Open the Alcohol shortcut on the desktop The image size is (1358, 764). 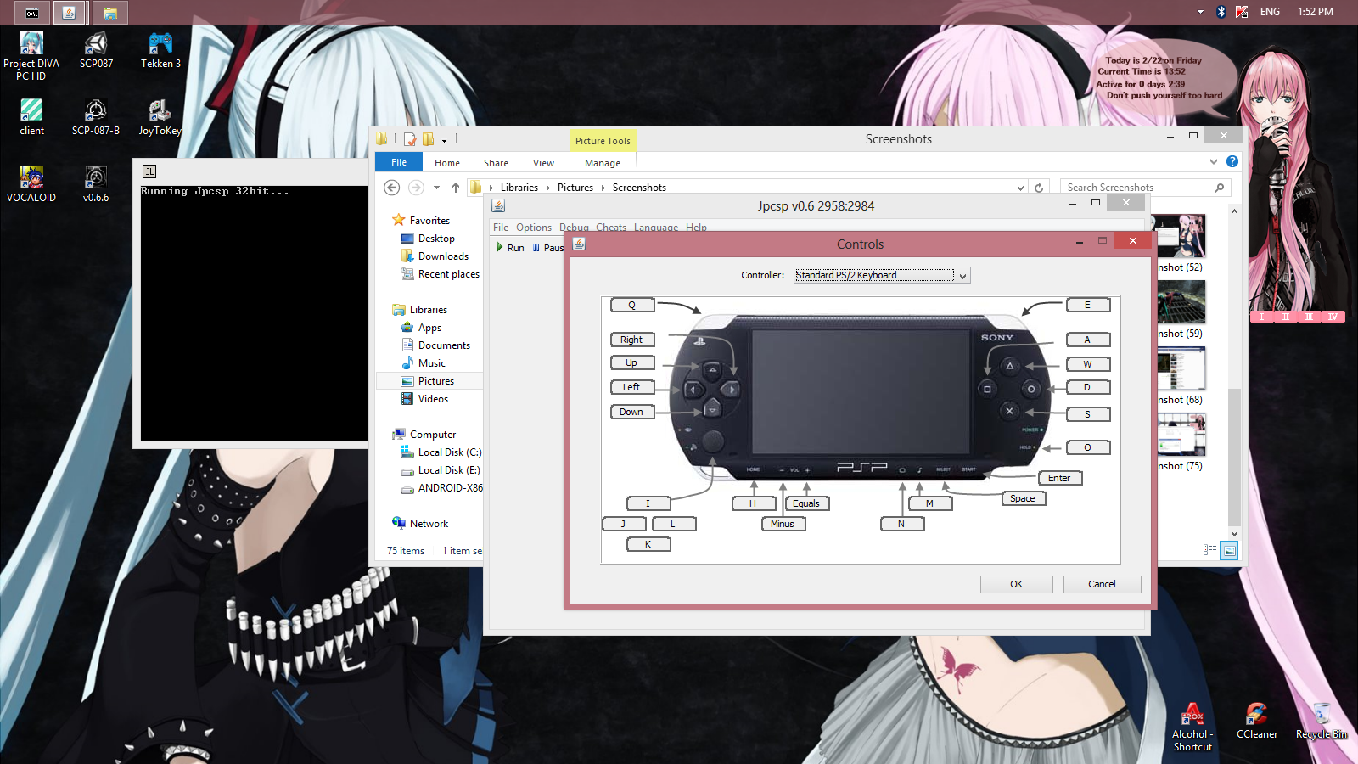(1192, 727)
